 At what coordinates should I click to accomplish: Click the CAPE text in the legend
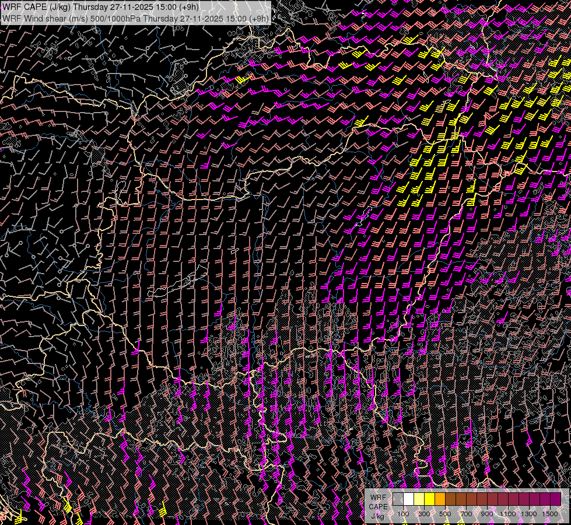tap(378, 506)
